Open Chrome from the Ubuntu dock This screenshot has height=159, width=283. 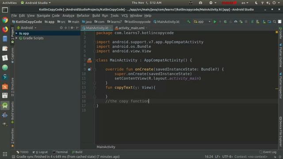point(5,20)
